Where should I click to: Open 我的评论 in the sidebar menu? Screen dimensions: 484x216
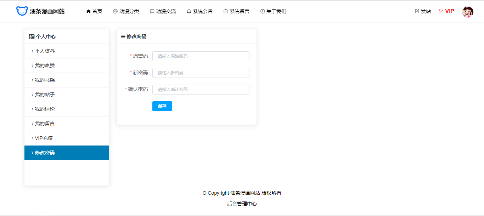(x=45, y=109)
